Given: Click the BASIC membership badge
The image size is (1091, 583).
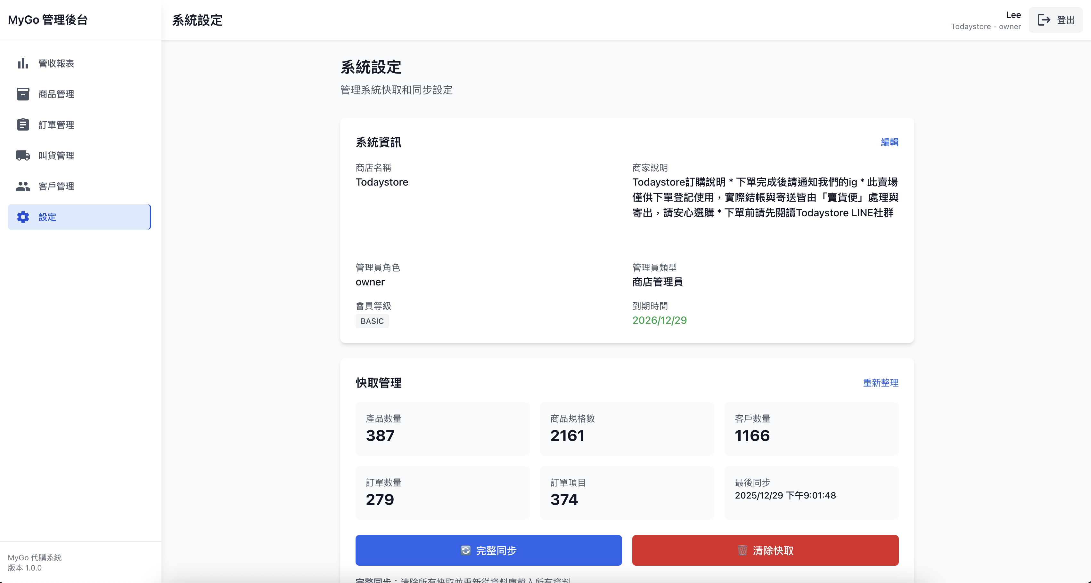Looking at the screenshot, I should click(372, 321).
